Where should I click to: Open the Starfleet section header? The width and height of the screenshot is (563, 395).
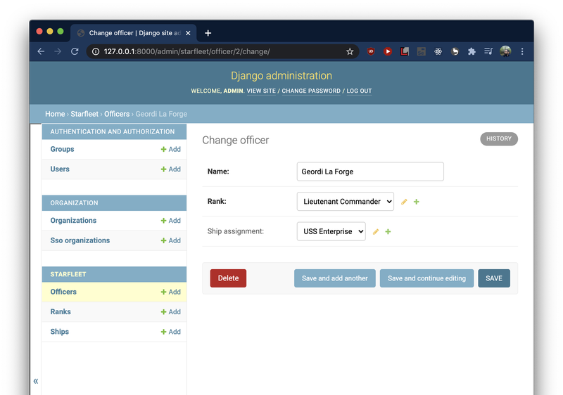(x=68, y=274)
